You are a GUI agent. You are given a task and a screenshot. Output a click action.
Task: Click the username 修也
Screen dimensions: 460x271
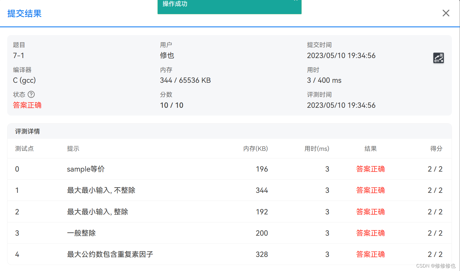pyautogui.click(x=167, y=55)
